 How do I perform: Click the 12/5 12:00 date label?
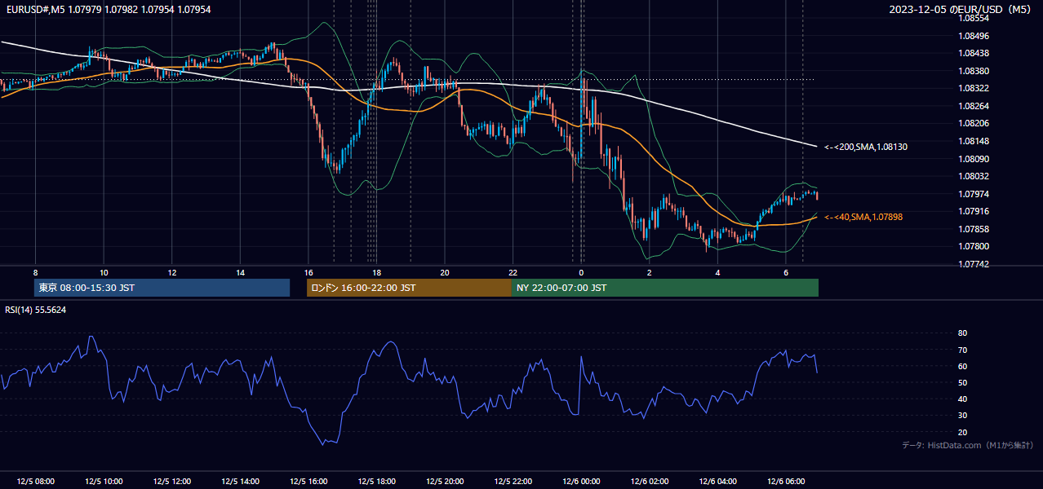point(171,482)
